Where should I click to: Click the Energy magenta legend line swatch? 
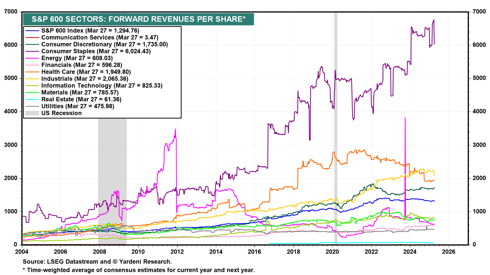32,58
